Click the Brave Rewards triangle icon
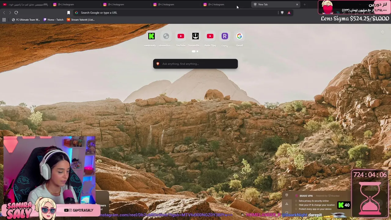The width and height of the screenshot is (391, 220). click(289, 13)
